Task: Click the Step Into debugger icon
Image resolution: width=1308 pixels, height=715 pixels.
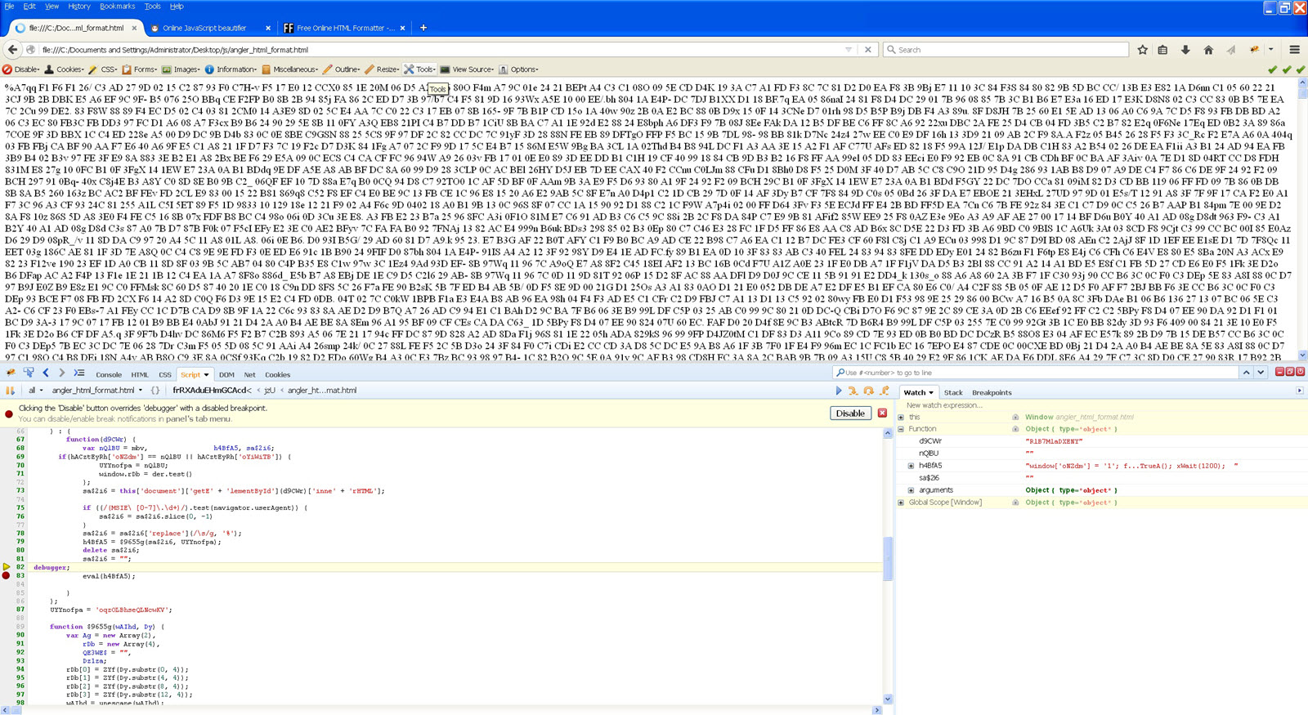Action: 853,391
